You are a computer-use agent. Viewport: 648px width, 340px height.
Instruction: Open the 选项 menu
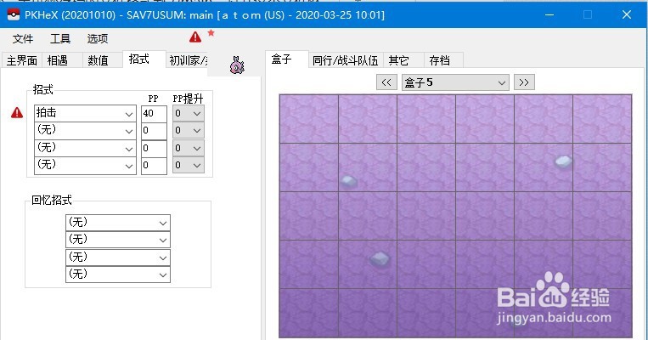tap(98, 39)
